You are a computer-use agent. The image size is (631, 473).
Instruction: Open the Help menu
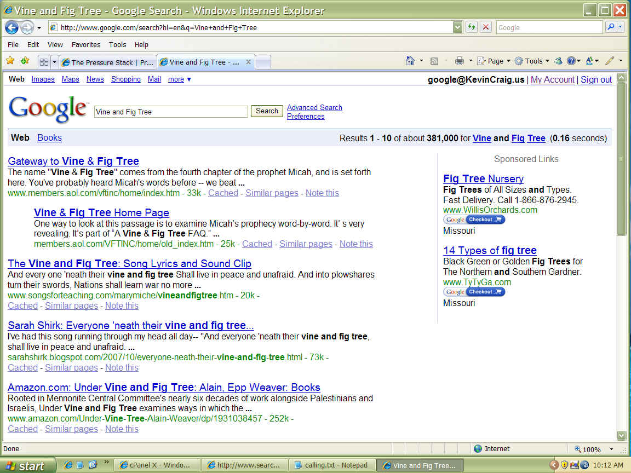pyautogui.click(x=141, y=45)
